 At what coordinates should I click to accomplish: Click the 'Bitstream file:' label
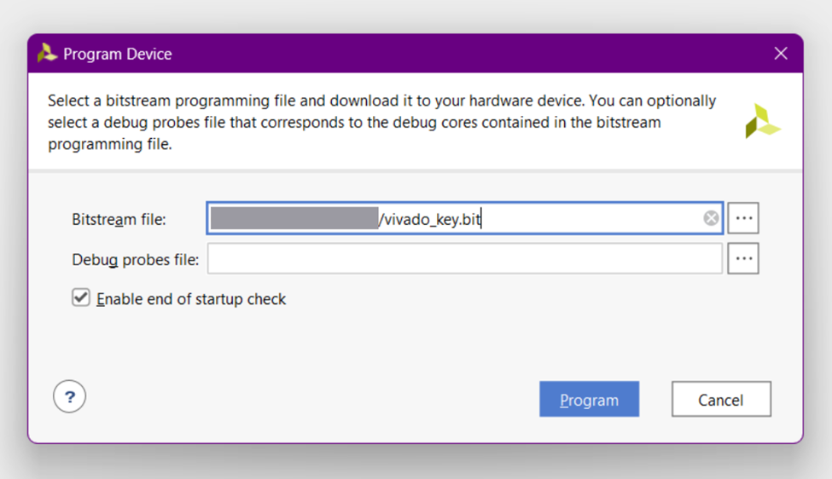coord(119,220)
